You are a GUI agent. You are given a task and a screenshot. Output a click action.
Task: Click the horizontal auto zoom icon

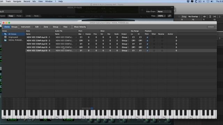(215, 17)
